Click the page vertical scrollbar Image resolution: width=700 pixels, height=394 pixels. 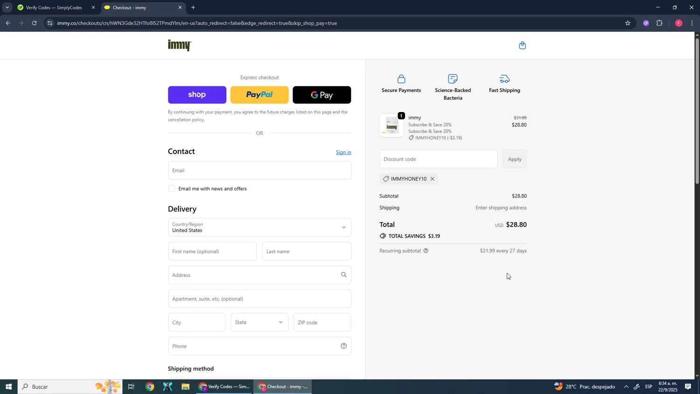[697, 112]
